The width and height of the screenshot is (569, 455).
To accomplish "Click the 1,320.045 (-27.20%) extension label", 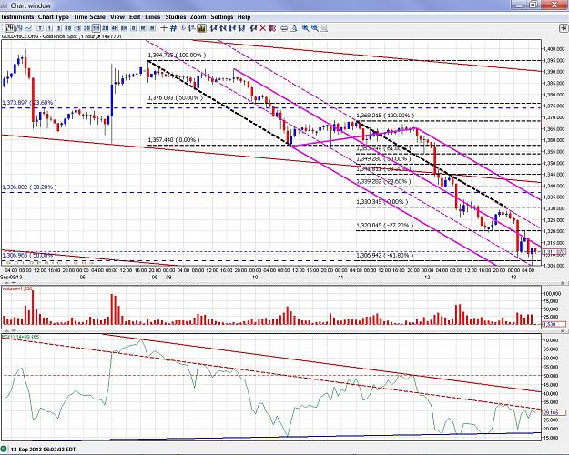I will pos(385,226).
